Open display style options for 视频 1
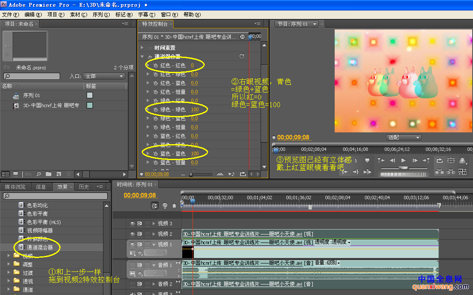Viewport: 473px width, 295px height. (132, 253)
